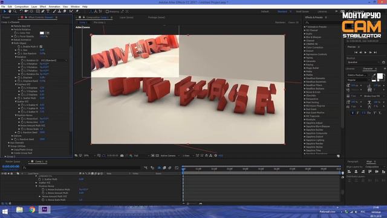The height and width of the screenshot is (218, 387).
Task: Select the Horizontal Type tool
Action: 48,12
